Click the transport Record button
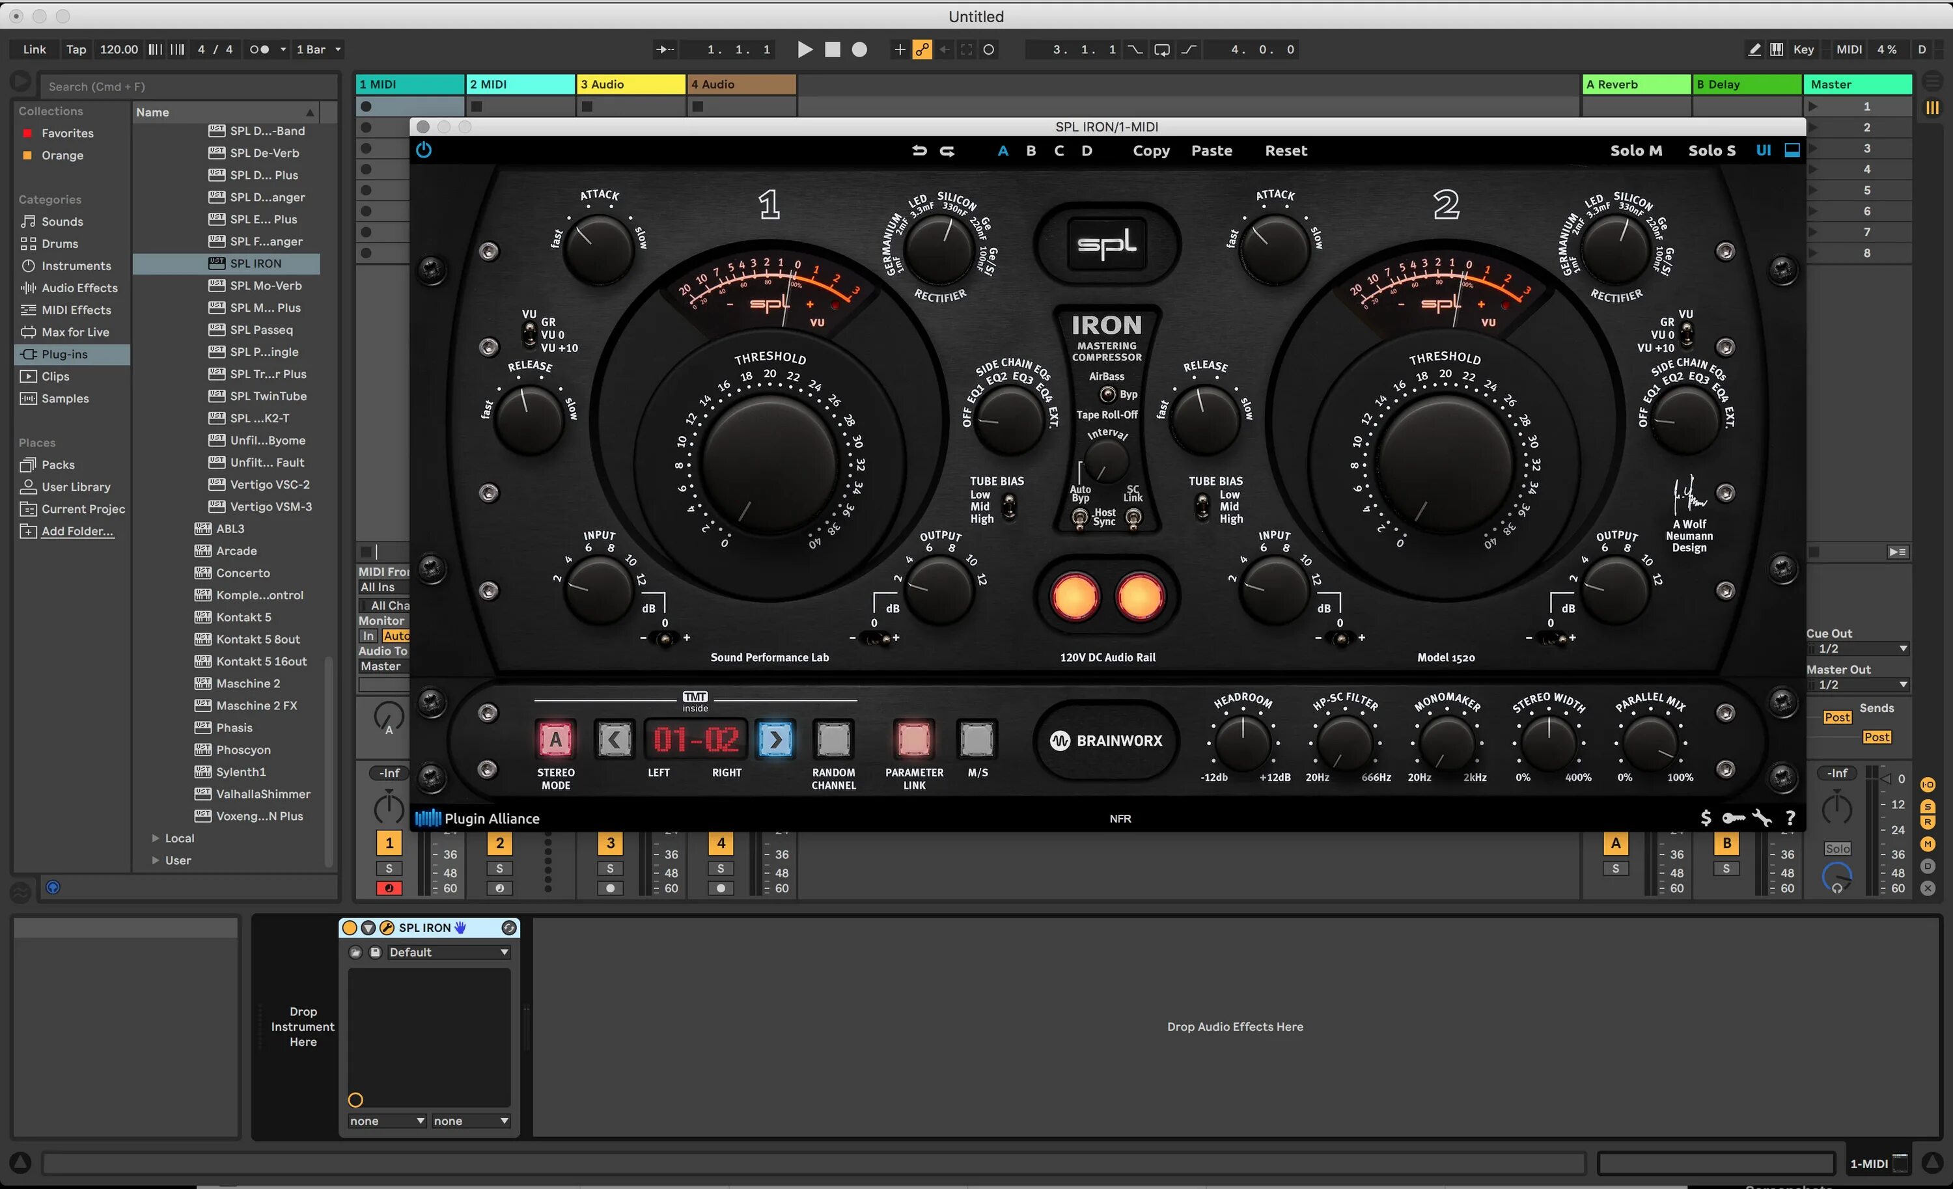Viewport: 1953px width, 1189px height. (859, 49)
